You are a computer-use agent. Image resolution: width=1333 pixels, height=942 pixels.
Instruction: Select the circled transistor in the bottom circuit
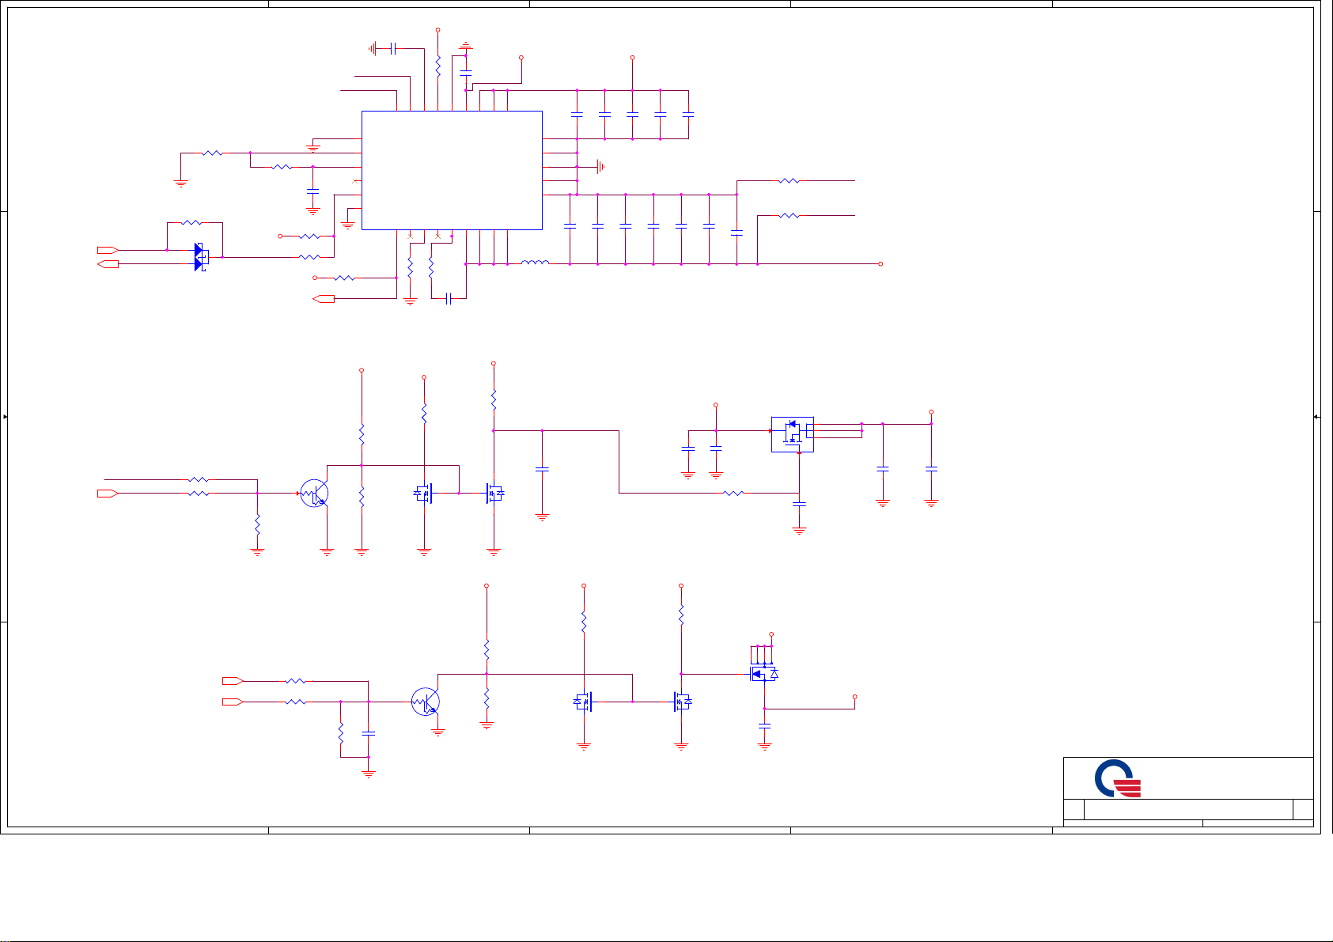click(x=426, y=702)
